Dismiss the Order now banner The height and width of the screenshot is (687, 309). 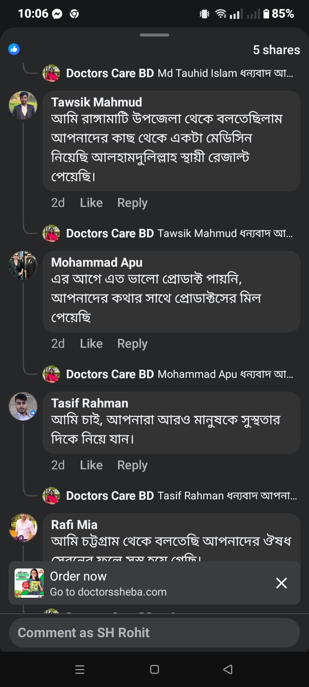[281, 583]
